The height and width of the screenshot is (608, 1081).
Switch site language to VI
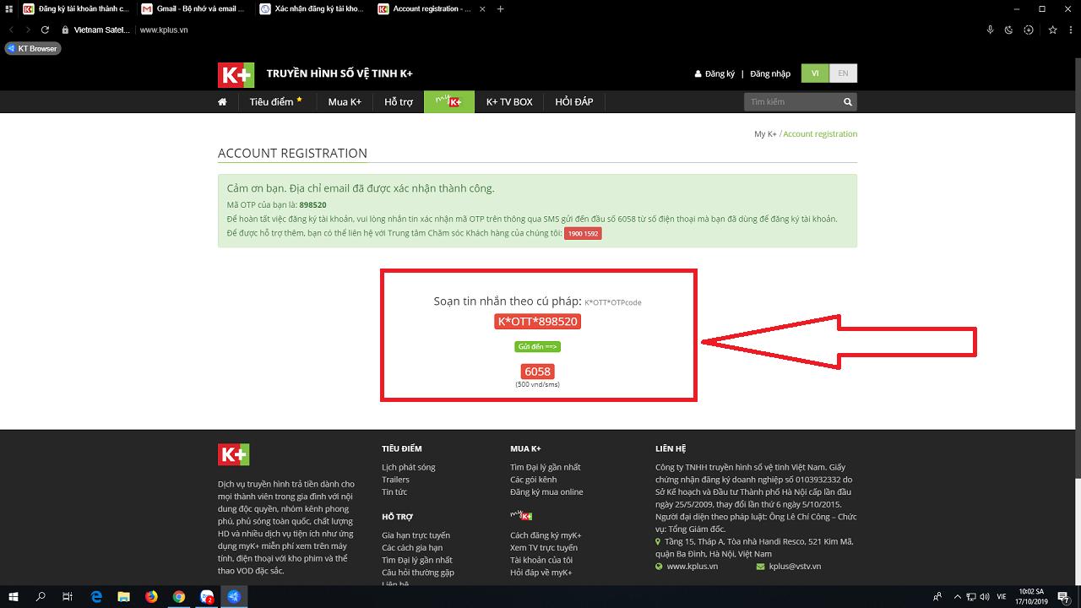pyautogui.click(x=815, y=73)
